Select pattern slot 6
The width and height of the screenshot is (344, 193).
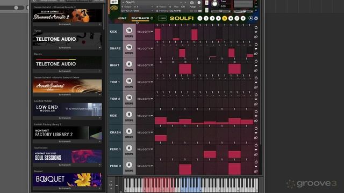(231, 18)
